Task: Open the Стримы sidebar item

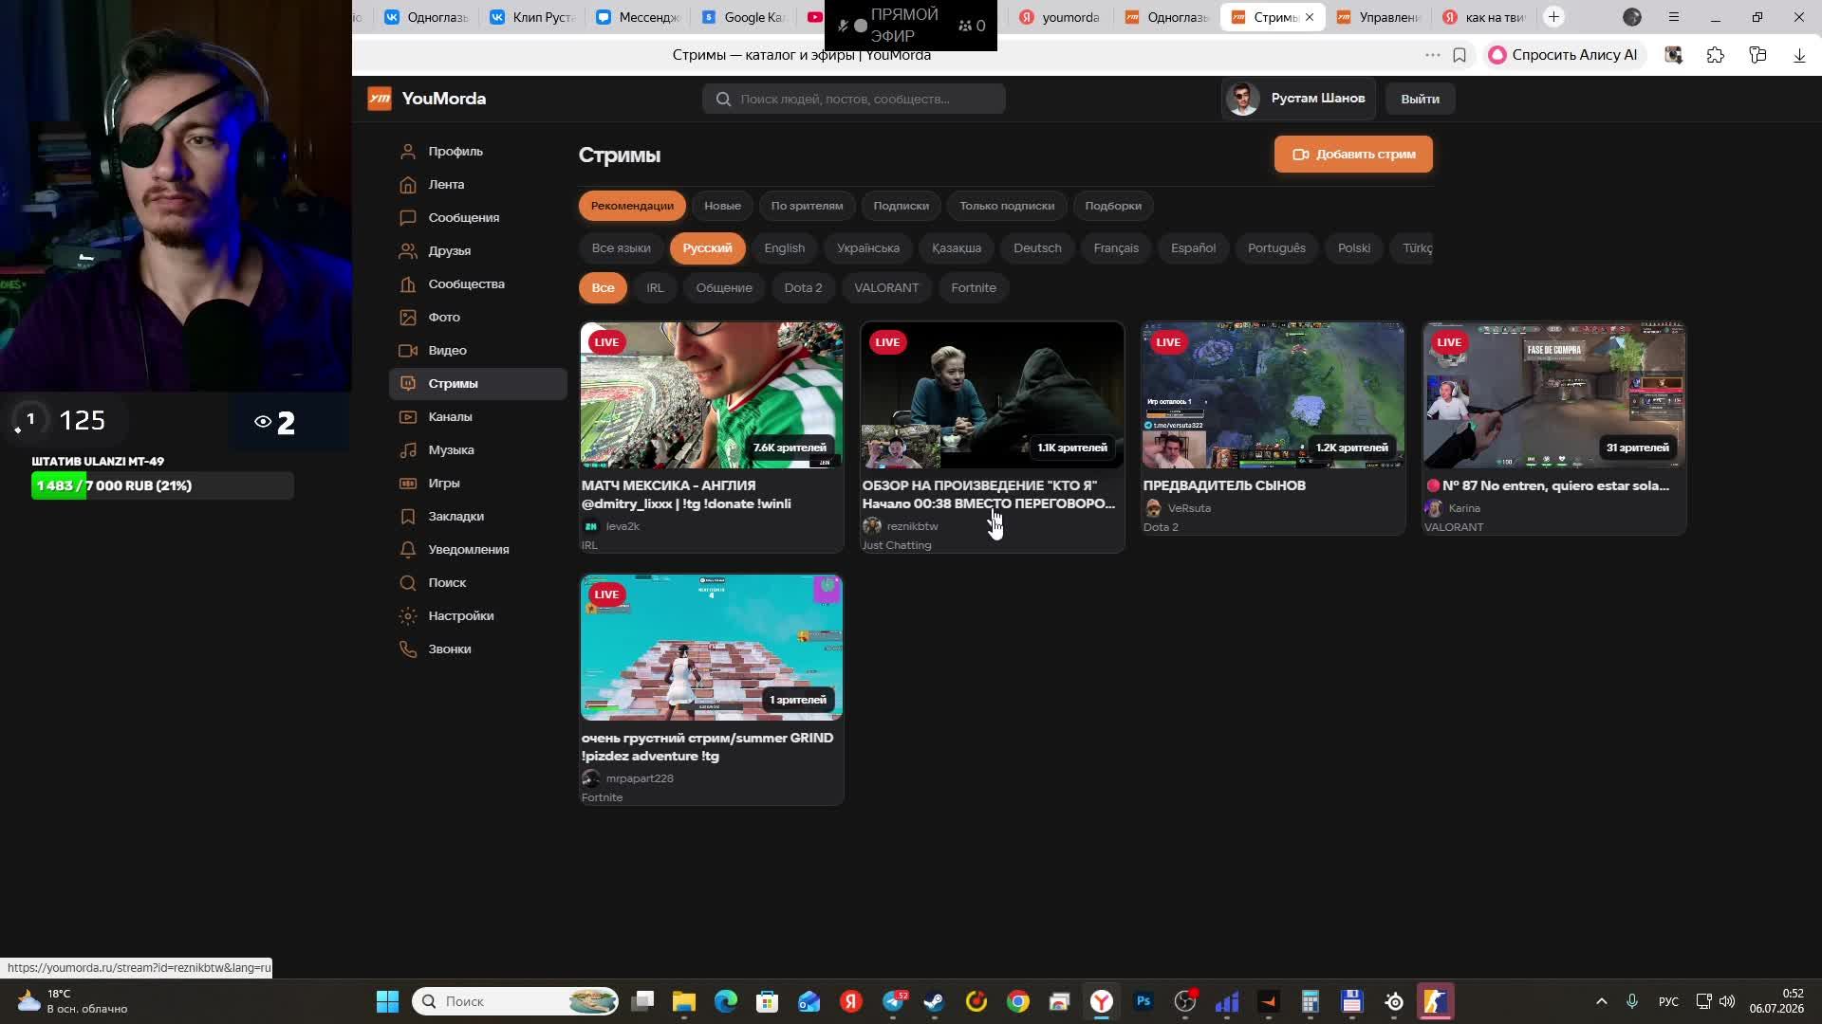Action: pyautogui.click(x=478, y=384)
